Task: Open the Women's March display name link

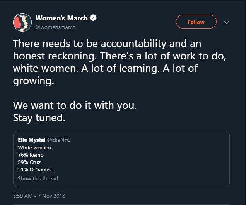Action: 62,18
